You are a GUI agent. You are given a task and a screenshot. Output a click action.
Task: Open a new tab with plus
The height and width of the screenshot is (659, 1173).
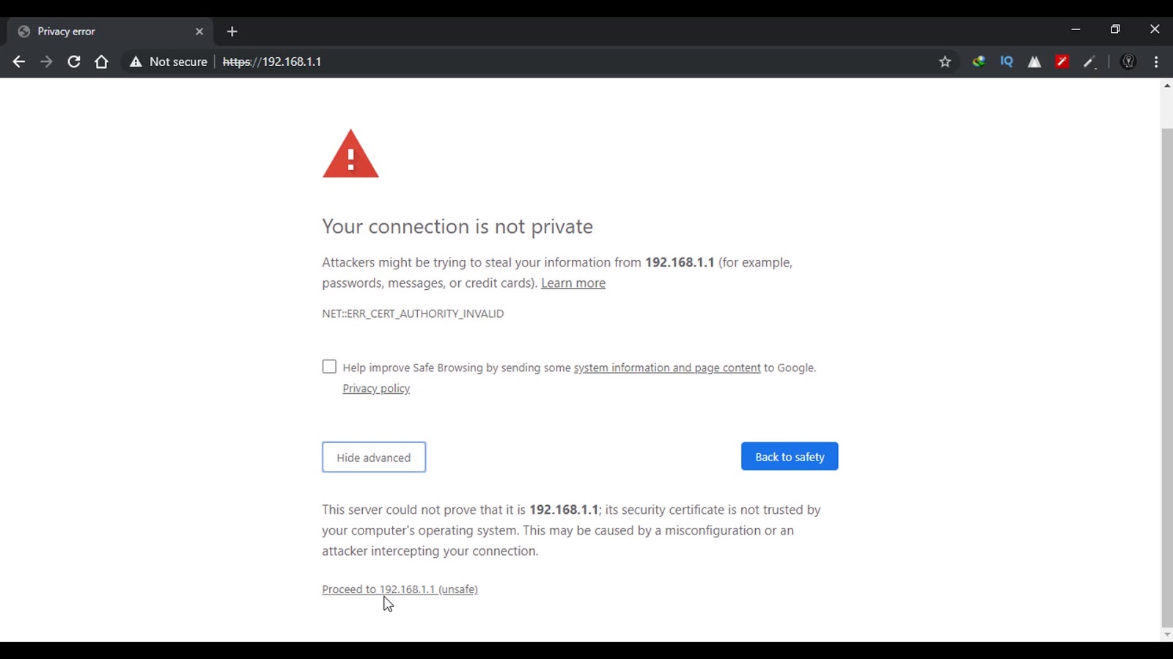coord(232,31)
